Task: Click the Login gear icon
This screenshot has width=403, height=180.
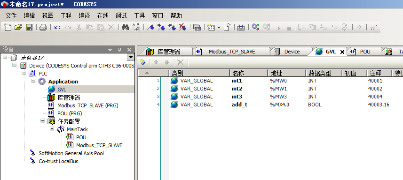Action: (x=255, y=27)
